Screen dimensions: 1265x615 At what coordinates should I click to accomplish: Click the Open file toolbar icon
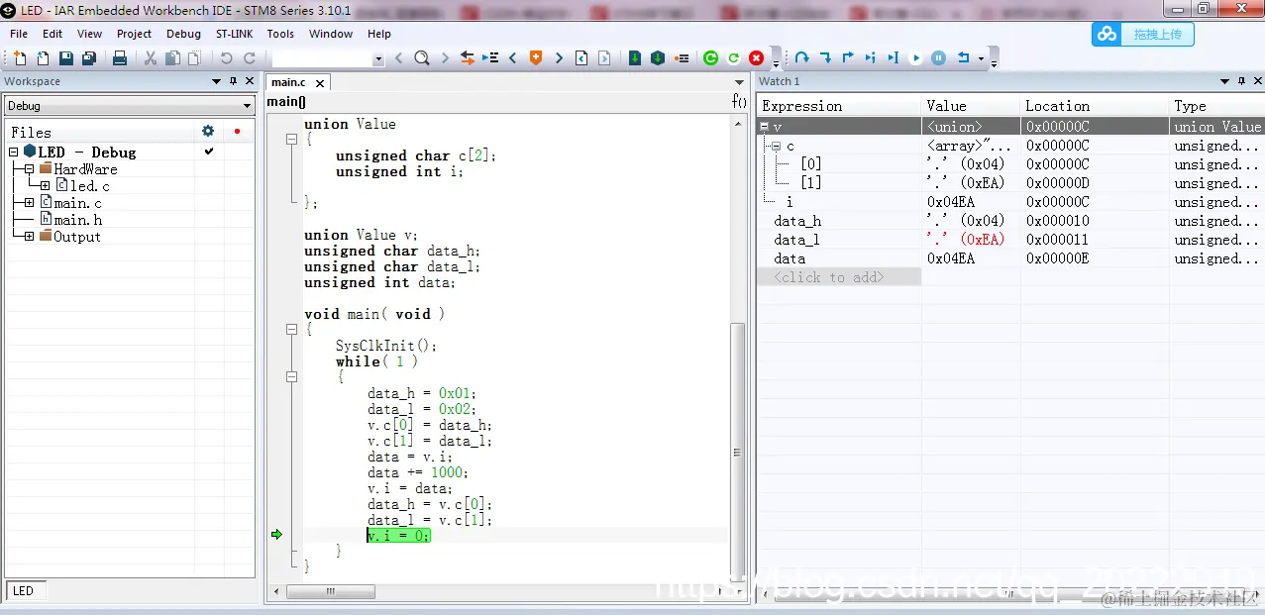click(x=43, y=58)
